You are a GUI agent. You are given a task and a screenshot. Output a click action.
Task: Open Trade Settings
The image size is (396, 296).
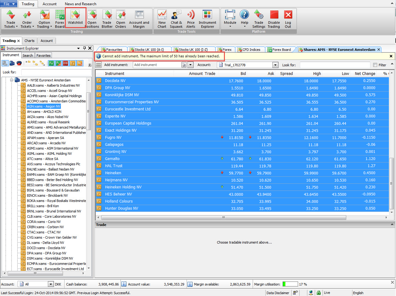point(259,19)
